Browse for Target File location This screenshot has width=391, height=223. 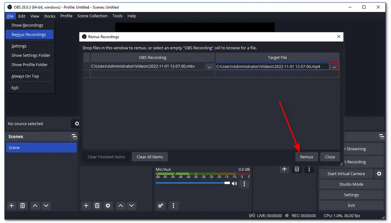[x=334, y=67]
